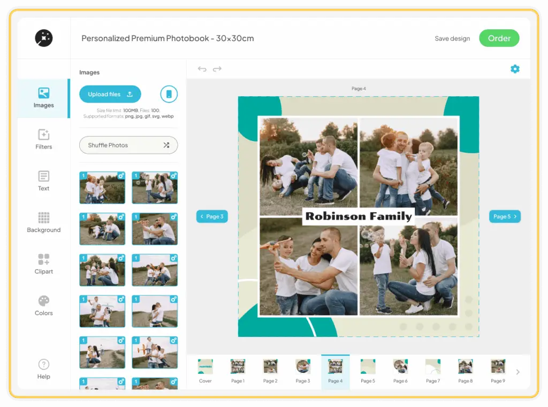Click the Shuffle Photos button
Image resolution: width=548 pixels, height=407 pixels.
(128, 145)
